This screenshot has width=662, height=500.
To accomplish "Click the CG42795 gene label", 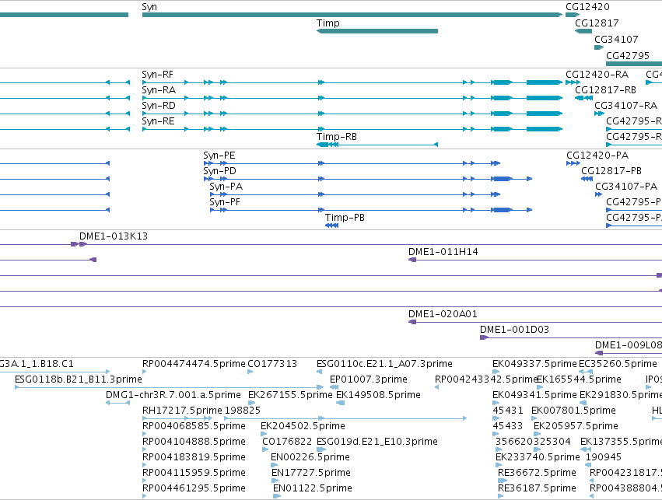I will [627, 56].
